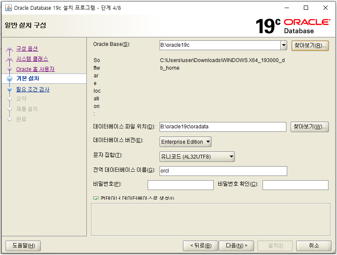
Task: Go to 필요 조건 검사 step link
Action: coord(33,90)
